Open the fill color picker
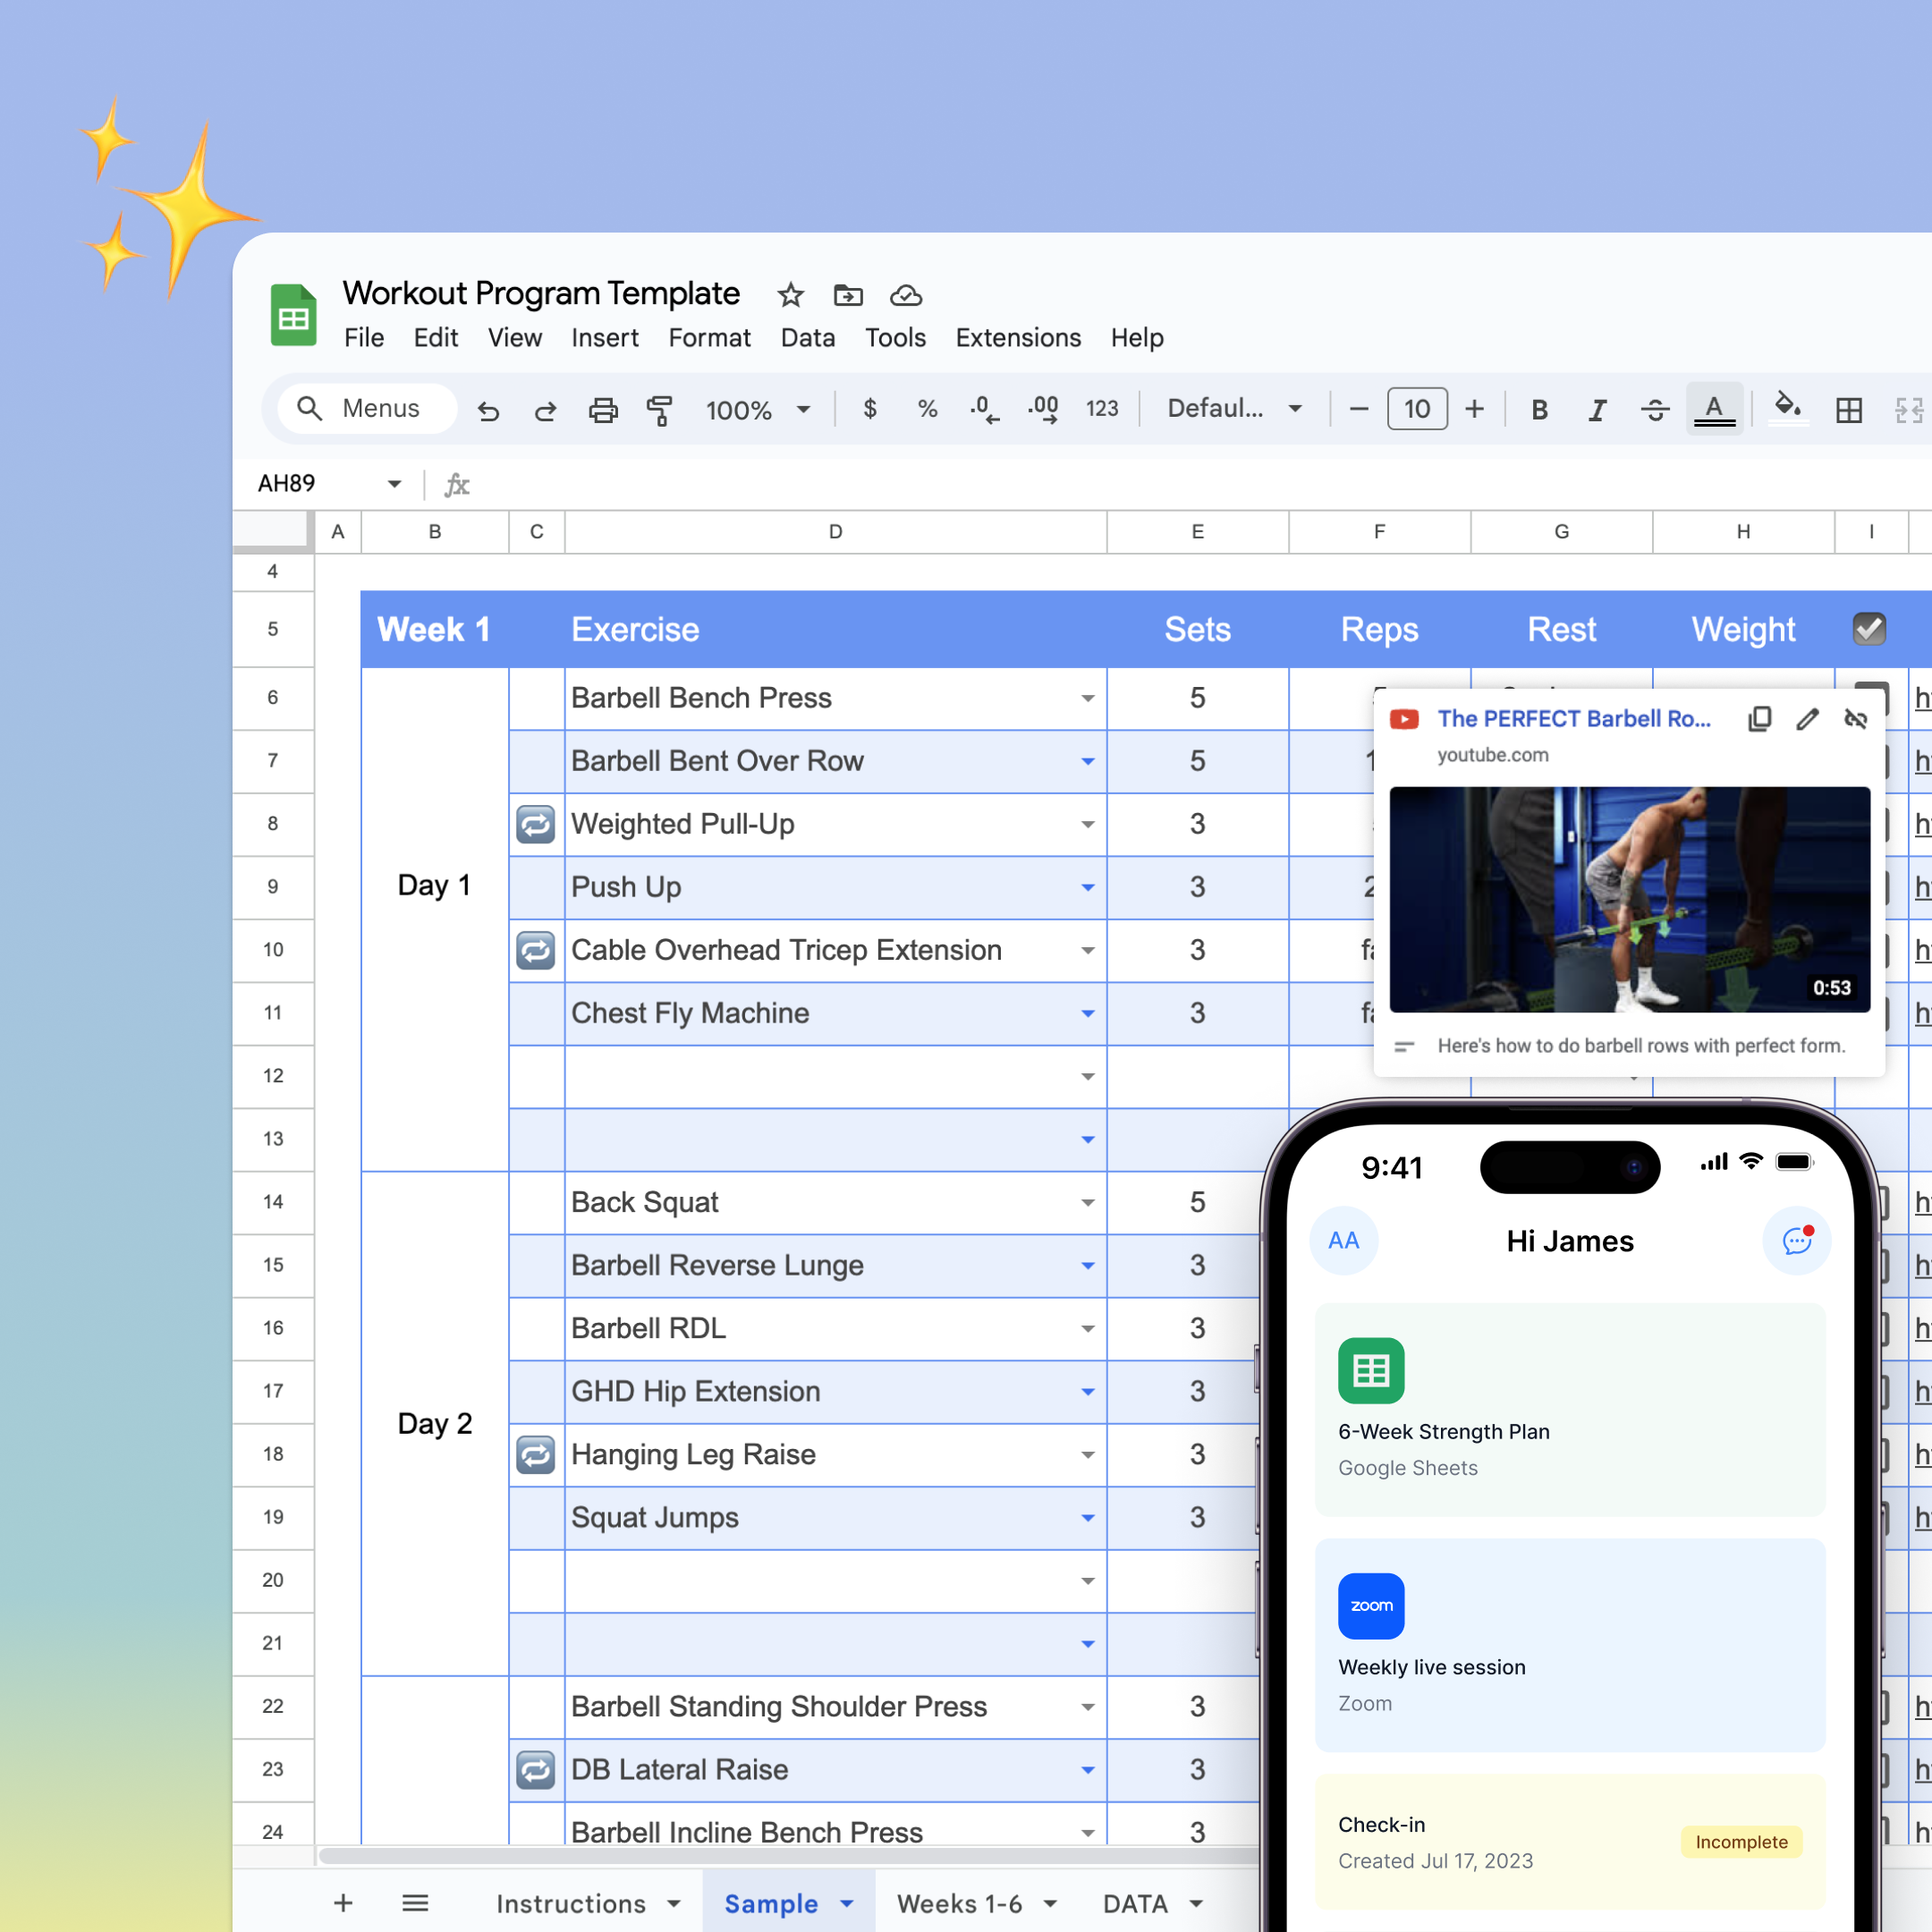1932x1932 pixels. click(x=1788, y=409)
